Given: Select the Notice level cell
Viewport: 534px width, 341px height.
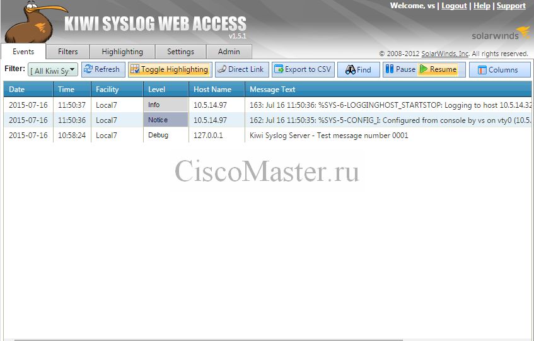Looking at the screenshot, I should (x=166, y=120).
